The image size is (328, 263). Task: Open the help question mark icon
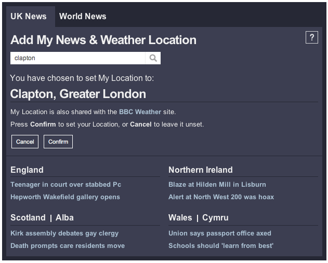click(312, 37)
